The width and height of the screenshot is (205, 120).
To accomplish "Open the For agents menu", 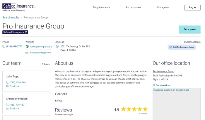I will coord(163,7).
